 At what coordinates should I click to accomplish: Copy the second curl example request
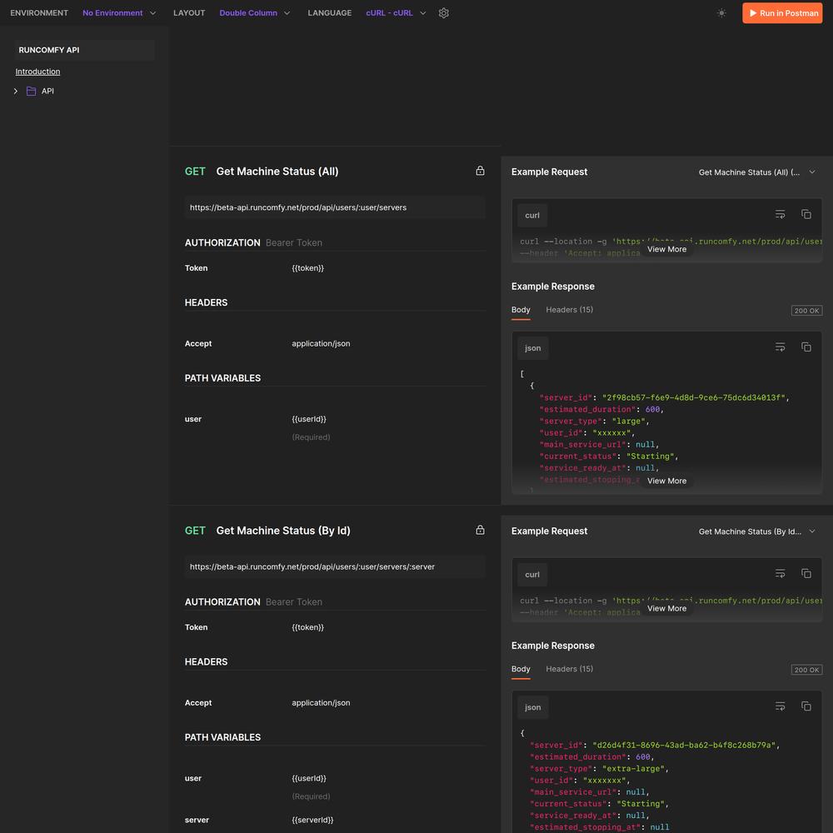pos(806,573)
